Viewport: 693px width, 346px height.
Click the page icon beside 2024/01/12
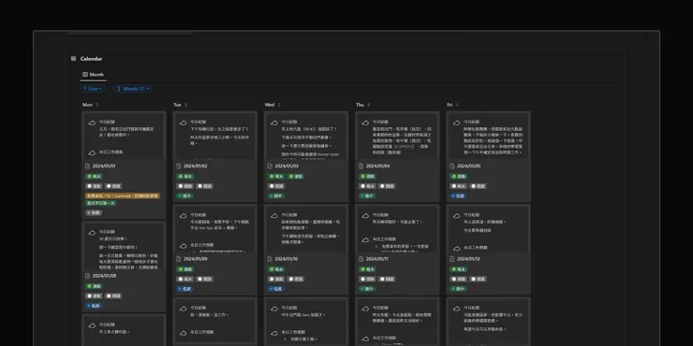(452, 259)
